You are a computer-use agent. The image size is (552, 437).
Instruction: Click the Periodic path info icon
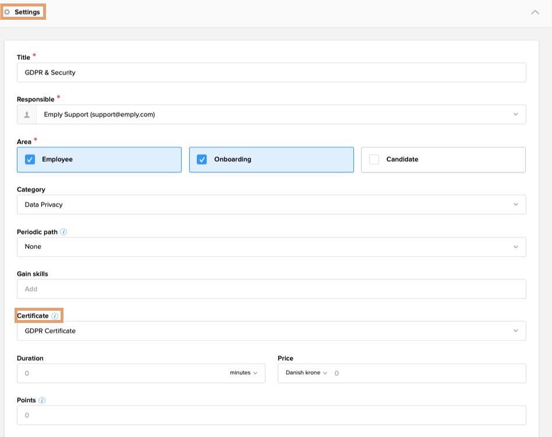pyautogui.click(x=64, y=232)
